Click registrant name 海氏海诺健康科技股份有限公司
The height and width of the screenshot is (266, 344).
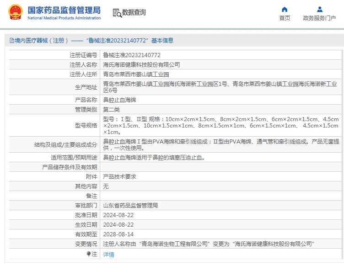[141, 65]
